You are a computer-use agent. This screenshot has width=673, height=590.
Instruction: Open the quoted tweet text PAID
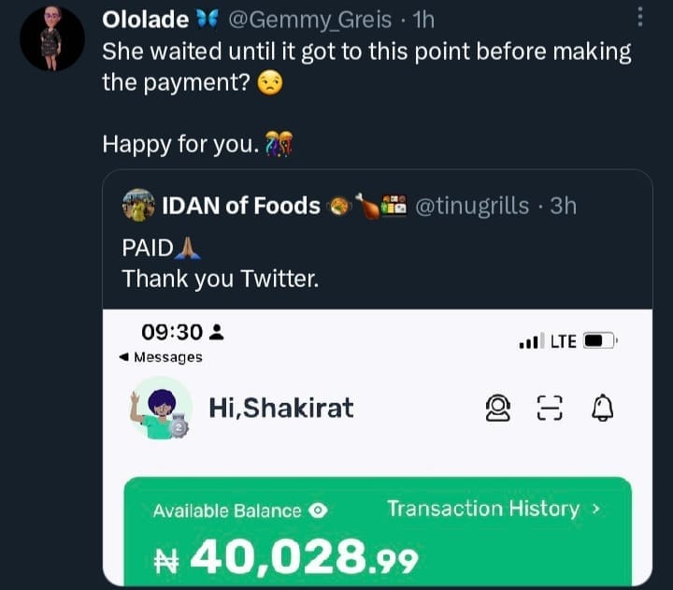click(148, 248)
